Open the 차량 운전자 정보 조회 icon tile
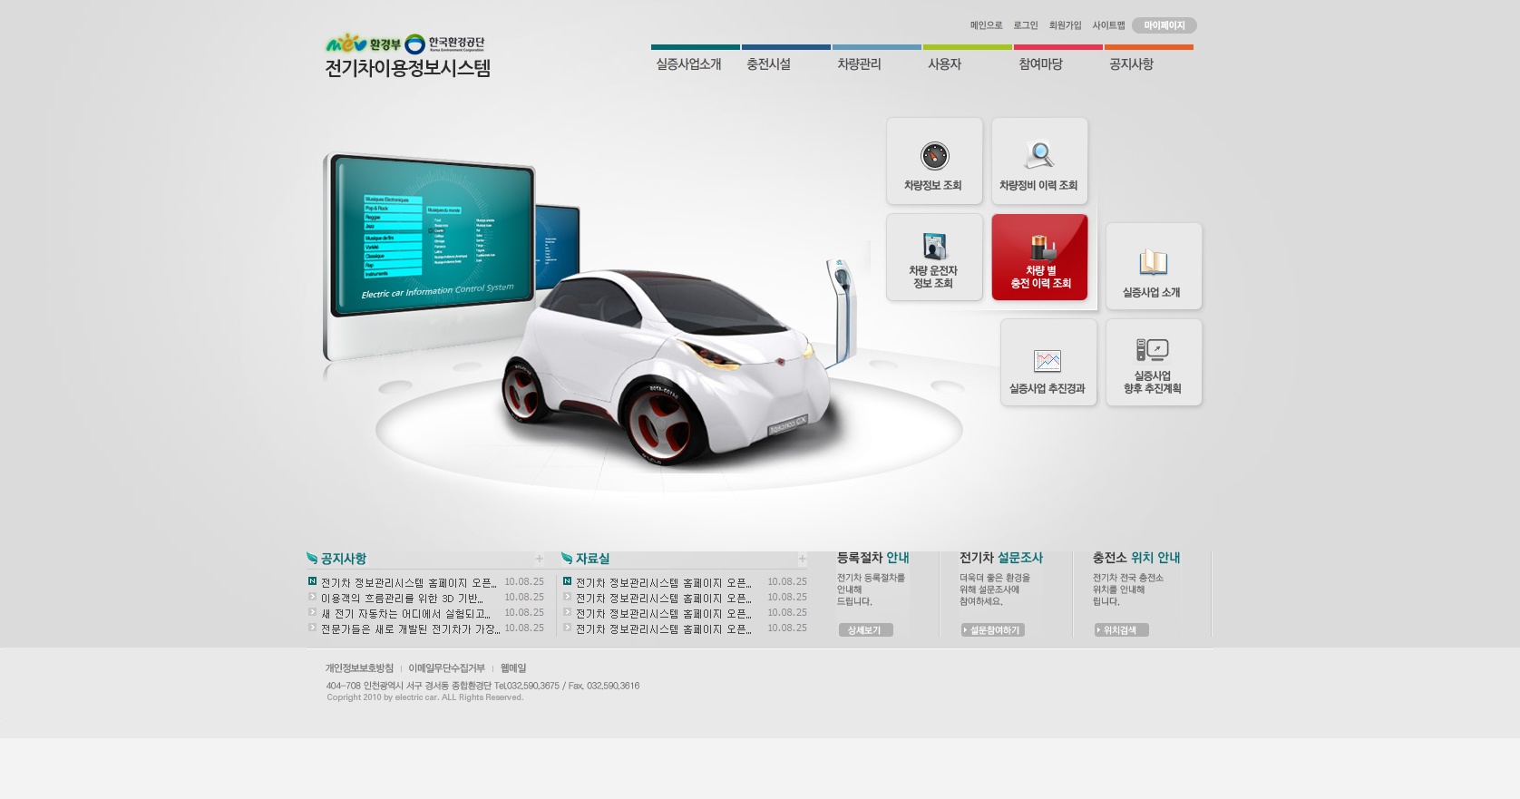1520x799 pixels. 934,257
